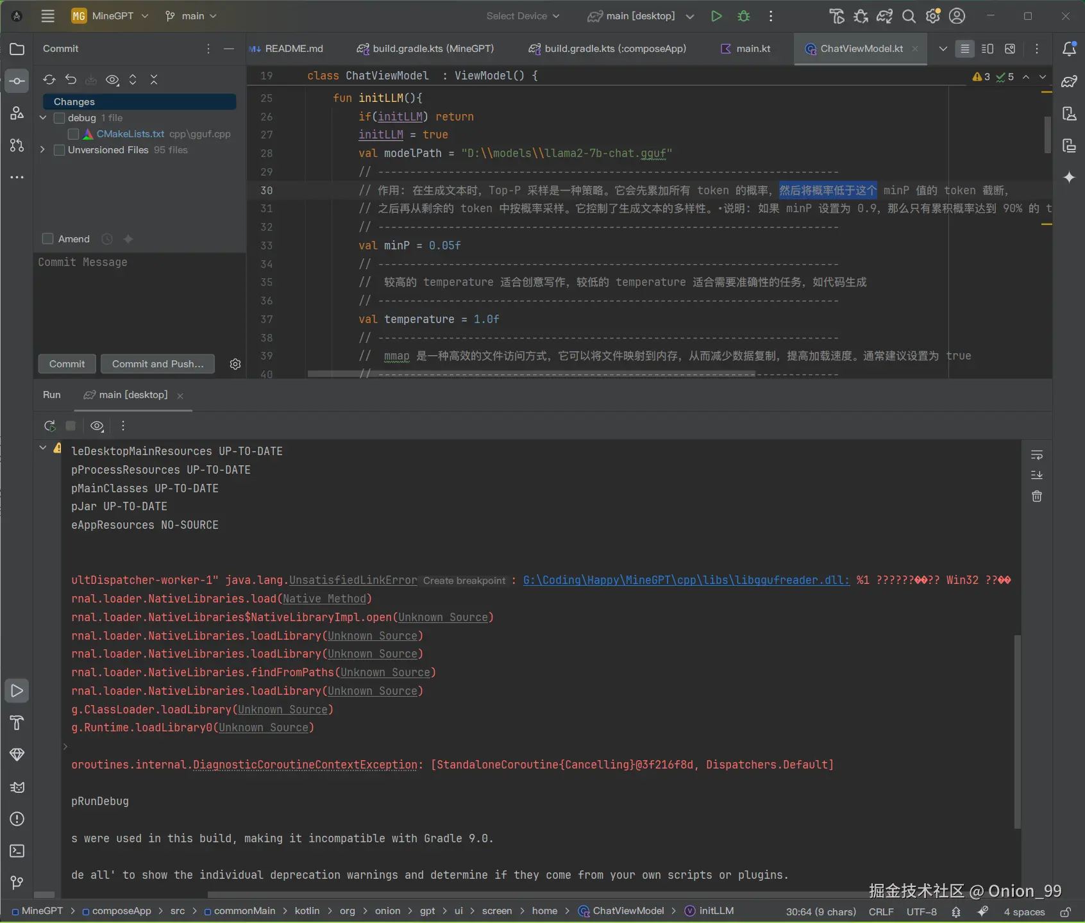Toggle soft-wrap in console output
The height and width of the screenshot is (923, 1085).
click(1037, 455)
